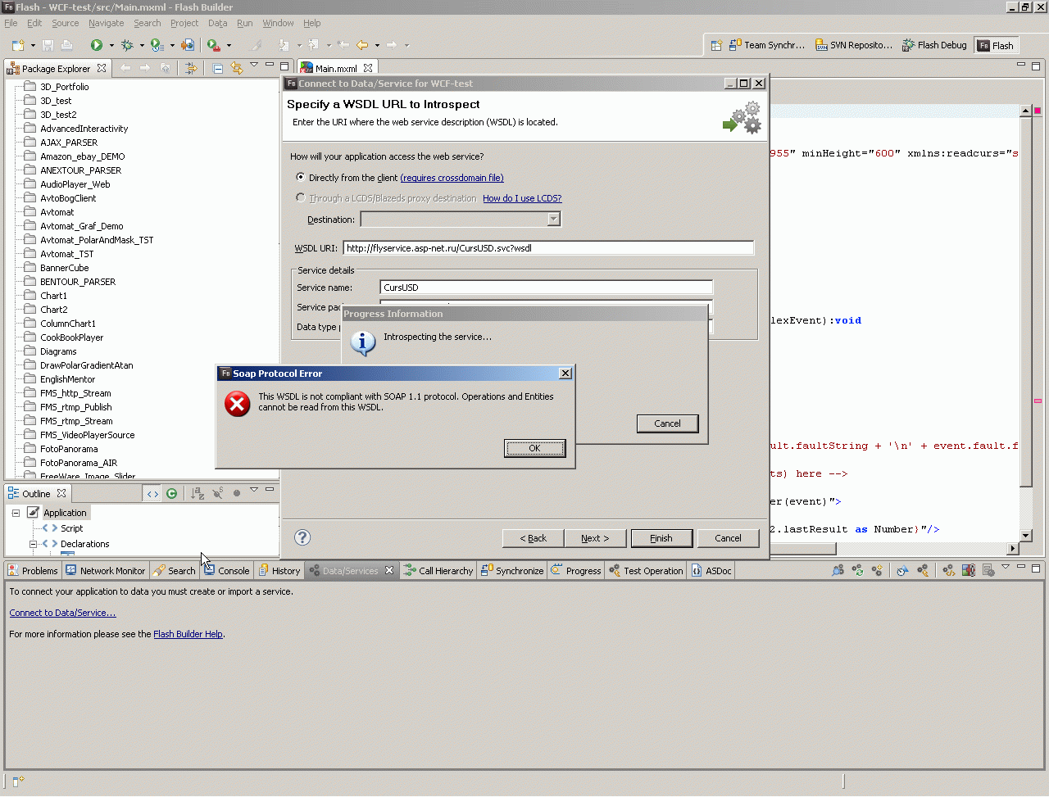Open the New file dropdown arrow

[x=33, y=45]
